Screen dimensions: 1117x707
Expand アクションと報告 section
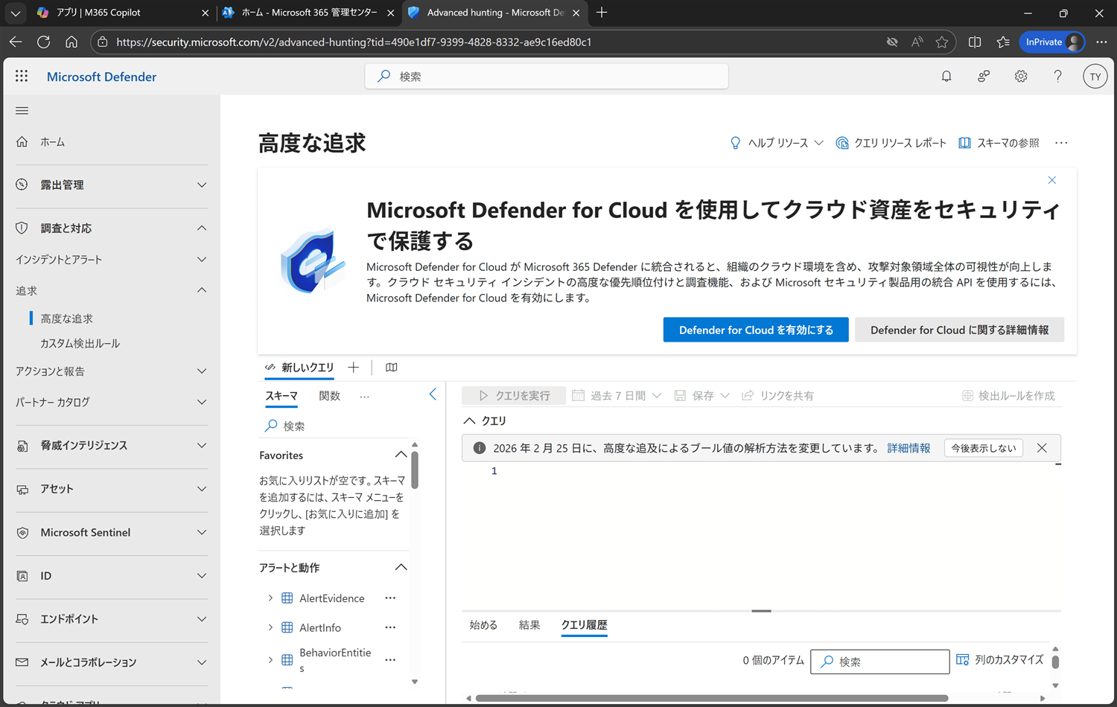pyautogui.click(x=112, y=371)
